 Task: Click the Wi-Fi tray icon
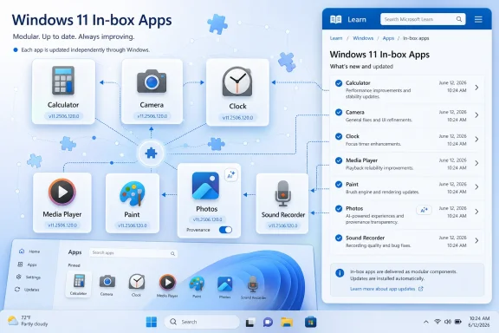pyautogui.click(x=437, y=322)
